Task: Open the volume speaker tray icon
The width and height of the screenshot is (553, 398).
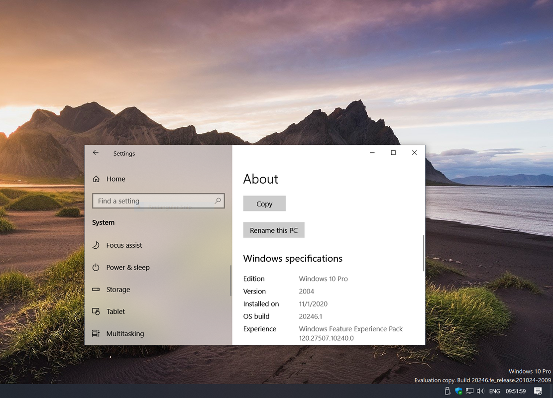Action: point(480,391)
